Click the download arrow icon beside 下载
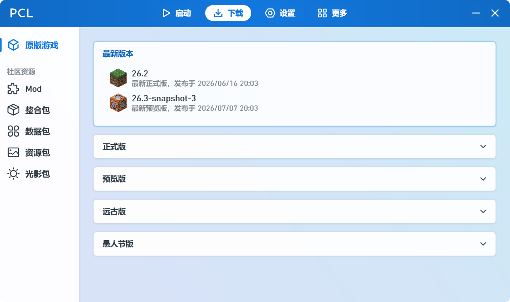 (218, 13)
